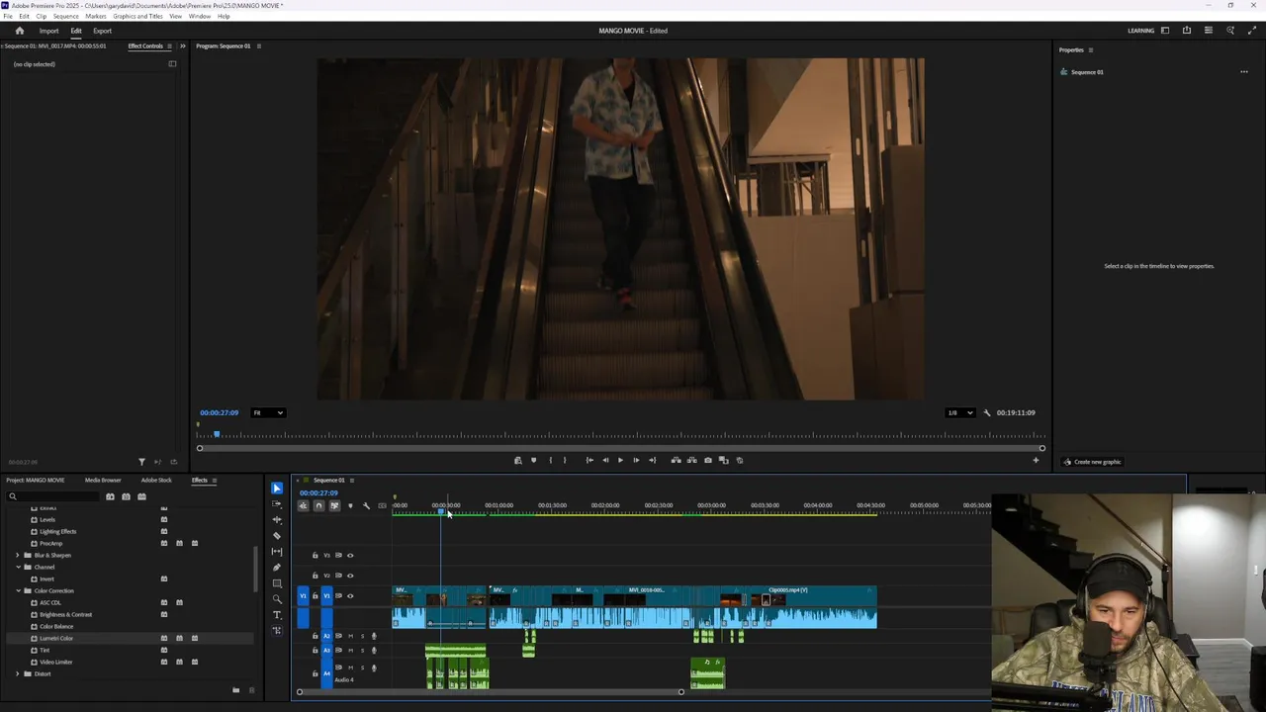
Task: Click the Home icon in header bar
Action: [x=19, y=31]
